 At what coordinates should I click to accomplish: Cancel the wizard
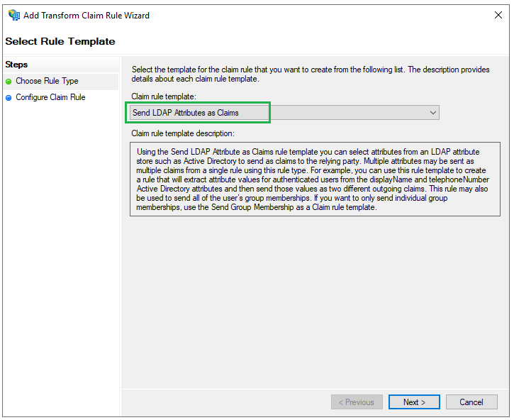471,402
